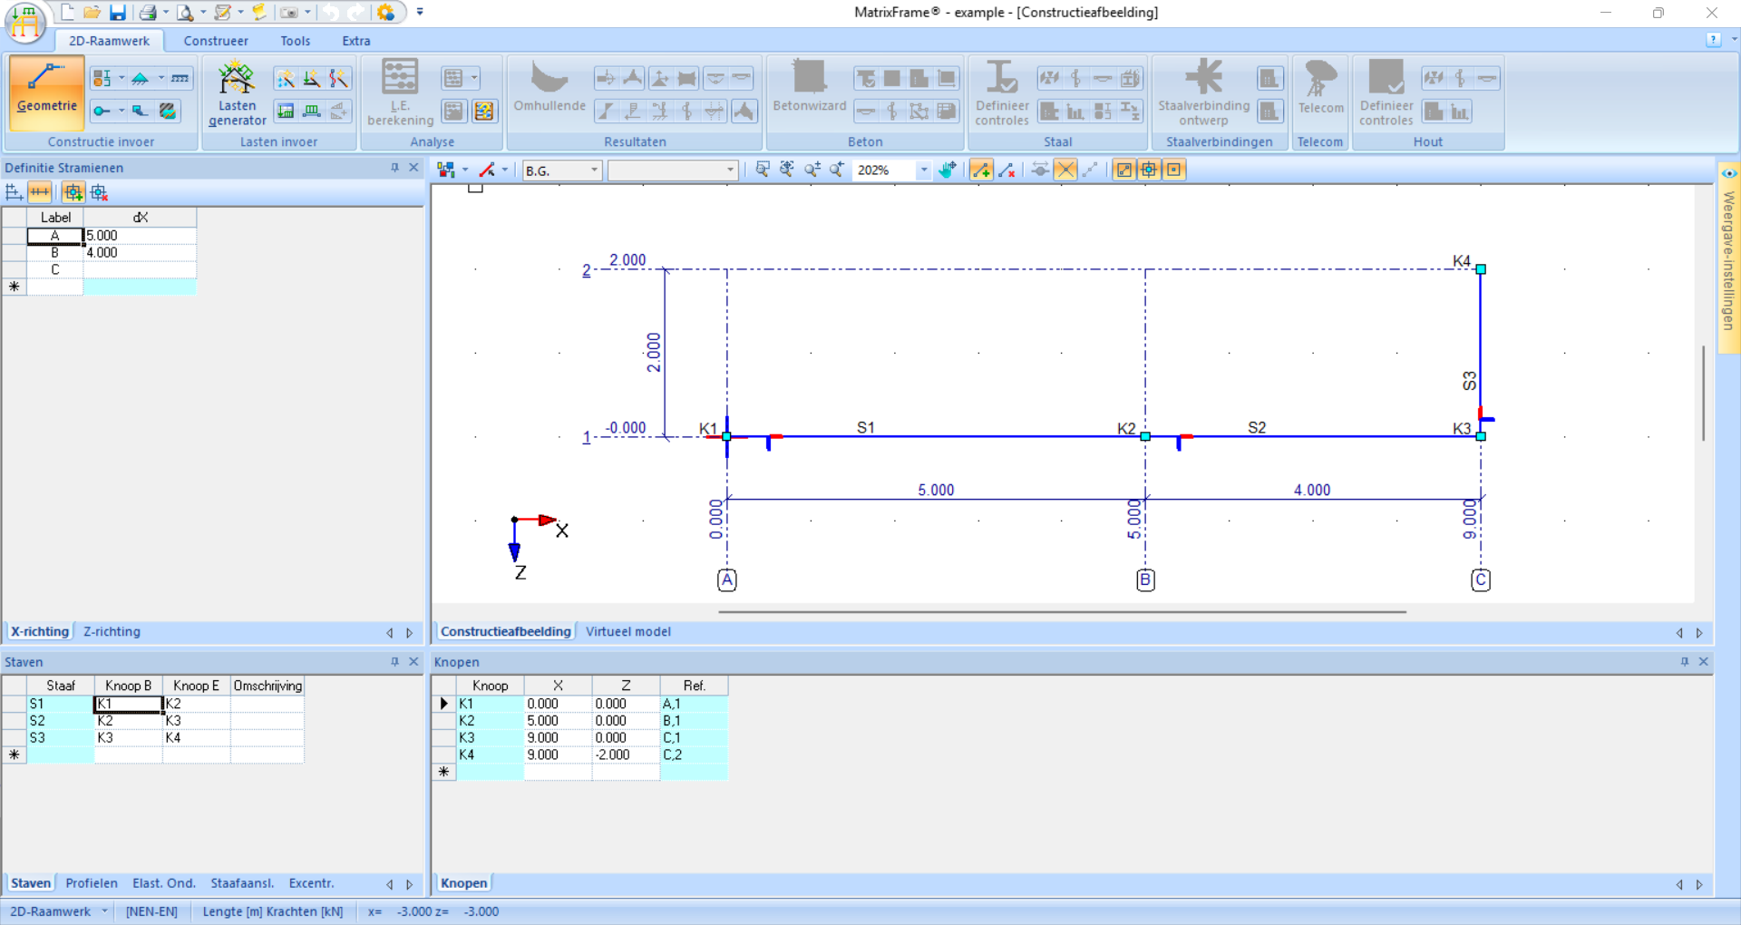Screen dimensions: 1741x925
Task: Click the zoom window magnifier icon
Action: click(x=763, y=170)
